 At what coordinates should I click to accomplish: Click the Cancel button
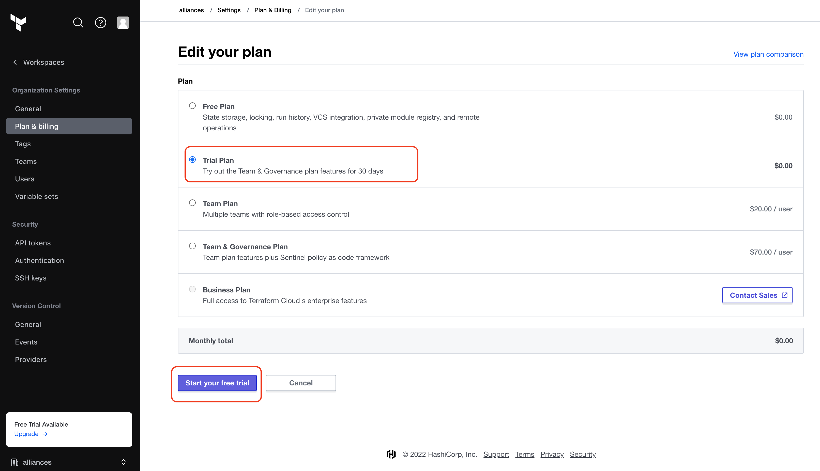pos(301,383)
